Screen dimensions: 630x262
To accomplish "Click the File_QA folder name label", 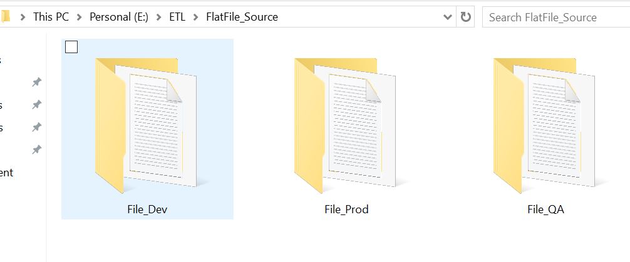I will coord(545,209).
